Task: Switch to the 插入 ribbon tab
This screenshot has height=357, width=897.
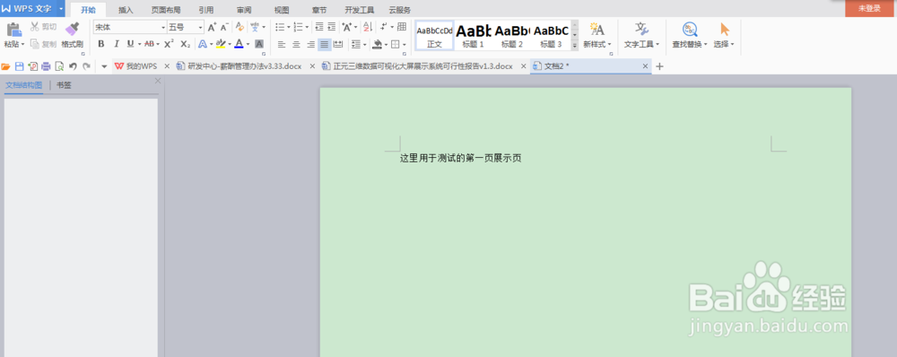Action: coord(126,10)
